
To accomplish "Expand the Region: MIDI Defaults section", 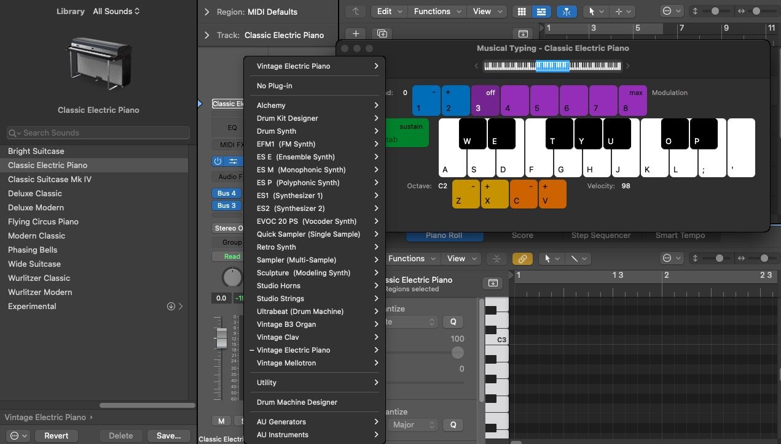I will point(207,11).
